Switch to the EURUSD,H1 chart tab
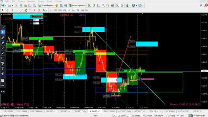 pyautogui.click(x=7, y=111)
